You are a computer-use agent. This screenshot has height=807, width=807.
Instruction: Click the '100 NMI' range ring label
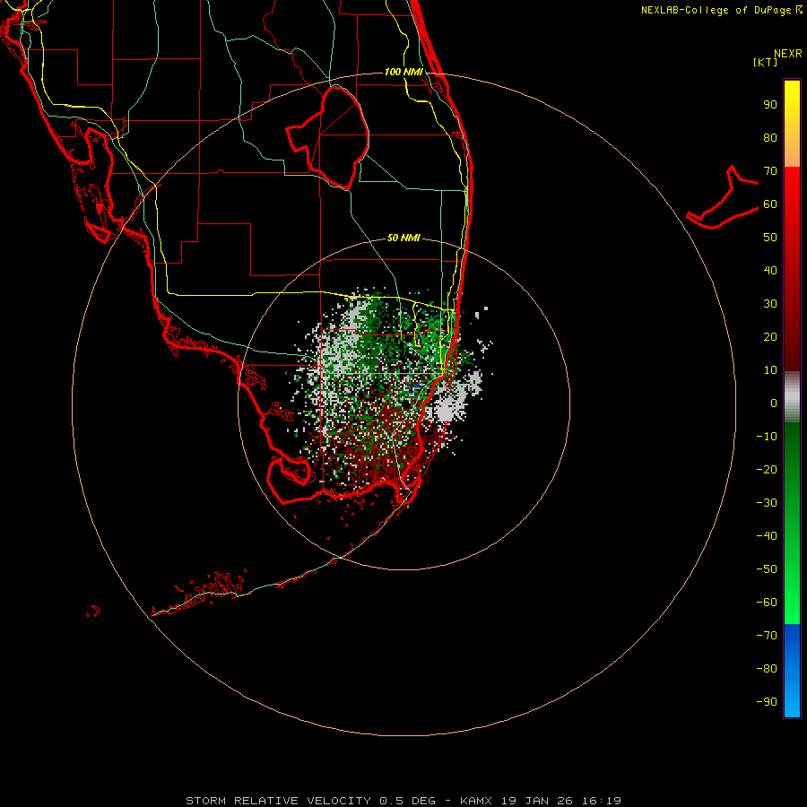coord(403,72)
